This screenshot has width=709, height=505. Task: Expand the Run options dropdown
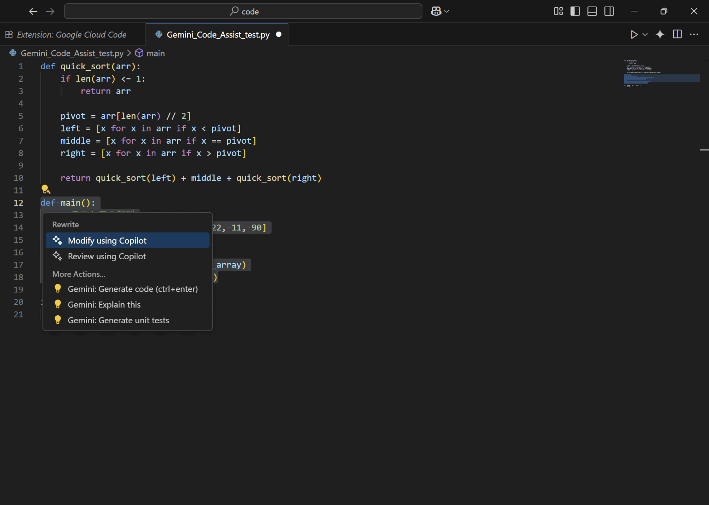pos(645,34)
